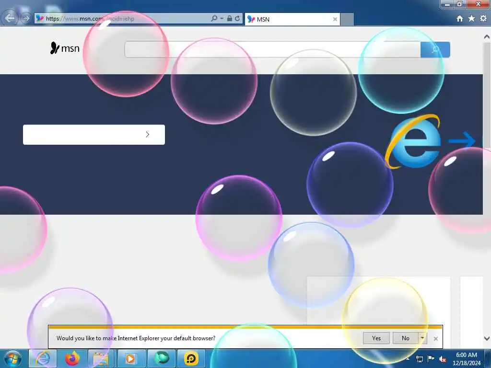Open the Favorites star icon
This screenshot has width=491, height=368.
(x=471, y=19)
